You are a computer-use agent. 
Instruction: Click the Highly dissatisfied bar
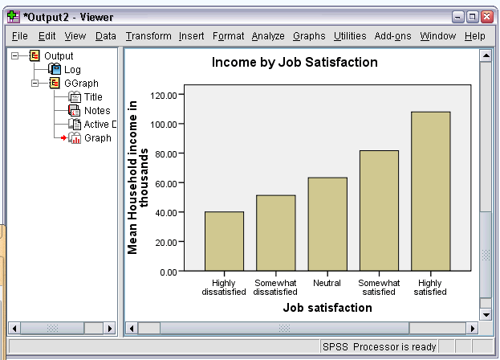224,241
